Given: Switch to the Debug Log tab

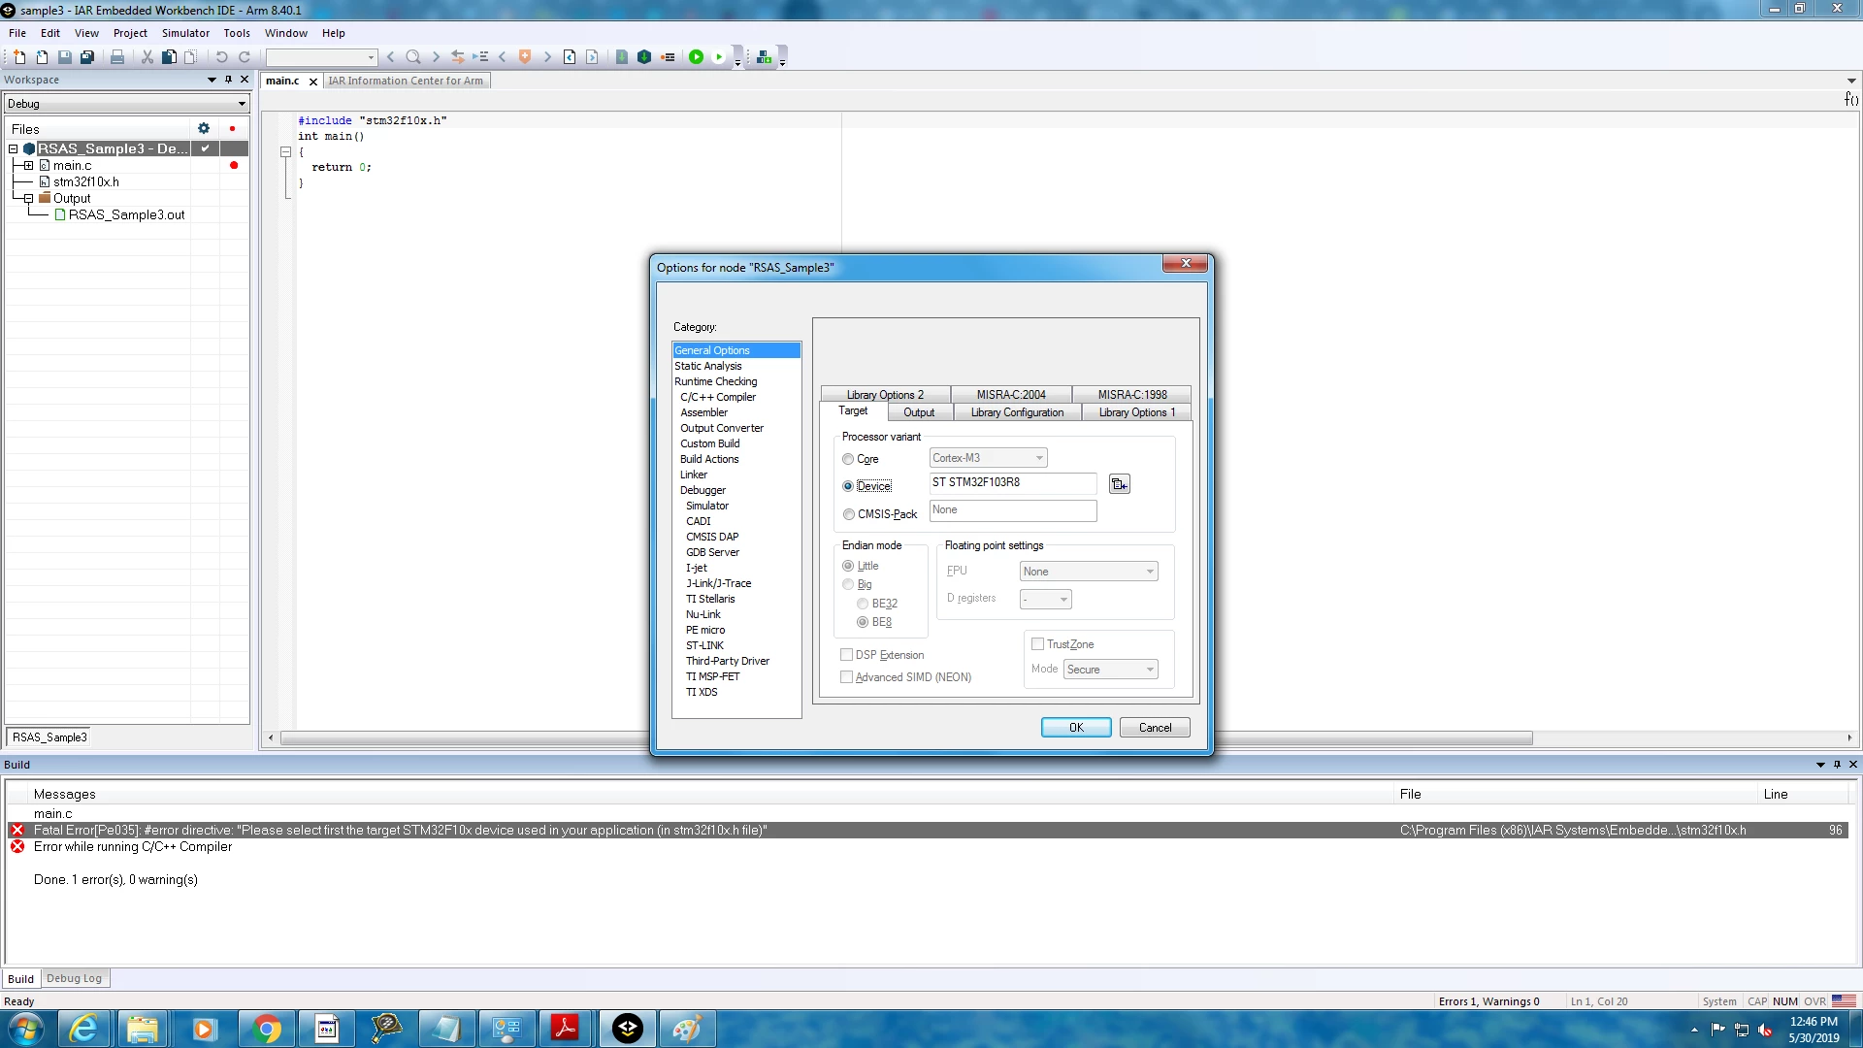Looking at the screenshot, I should (74, 978).
